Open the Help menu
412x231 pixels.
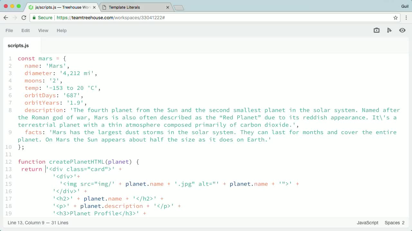coord(61,30)
